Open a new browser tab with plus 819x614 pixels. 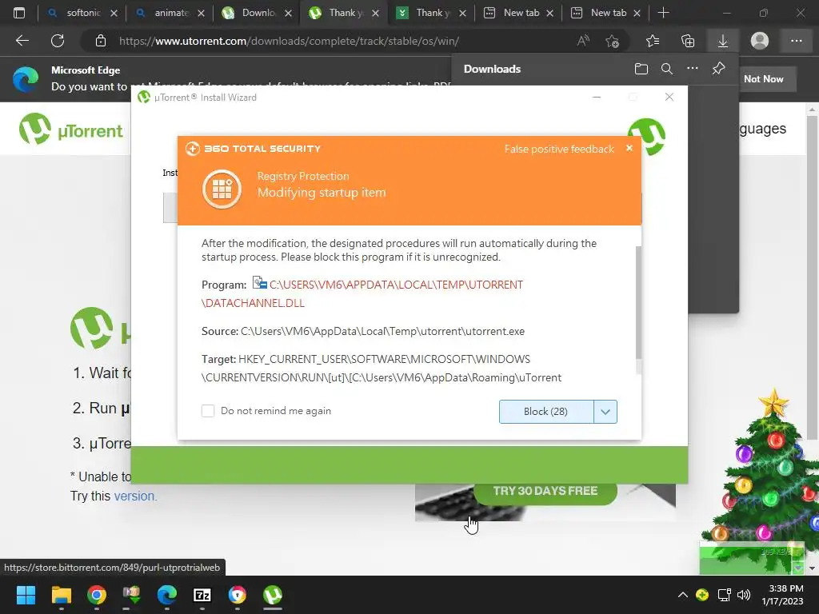(x=663, y=13)
